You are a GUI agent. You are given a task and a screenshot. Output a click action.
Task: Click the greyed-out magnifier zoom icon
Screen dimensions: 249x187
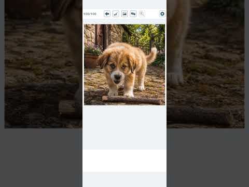point(142,14)
